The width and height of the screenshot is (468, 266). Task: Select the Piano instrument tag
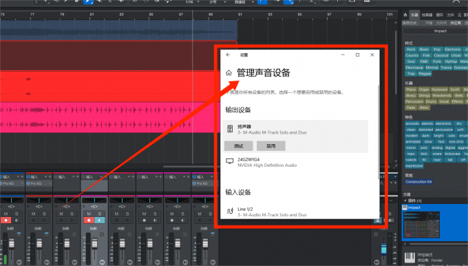tap(411, 90)
